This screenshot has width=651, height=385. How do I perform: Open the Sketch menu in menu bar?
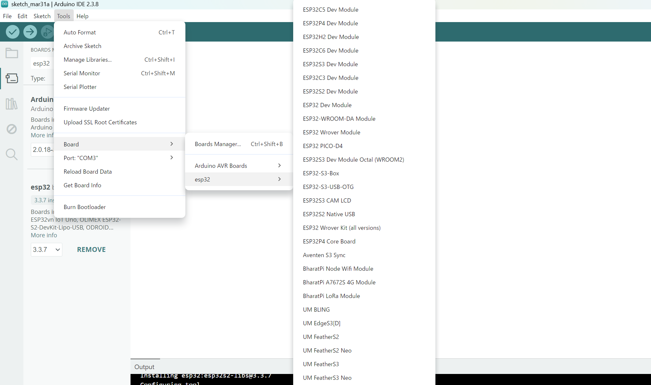click(x=42, y=16)
